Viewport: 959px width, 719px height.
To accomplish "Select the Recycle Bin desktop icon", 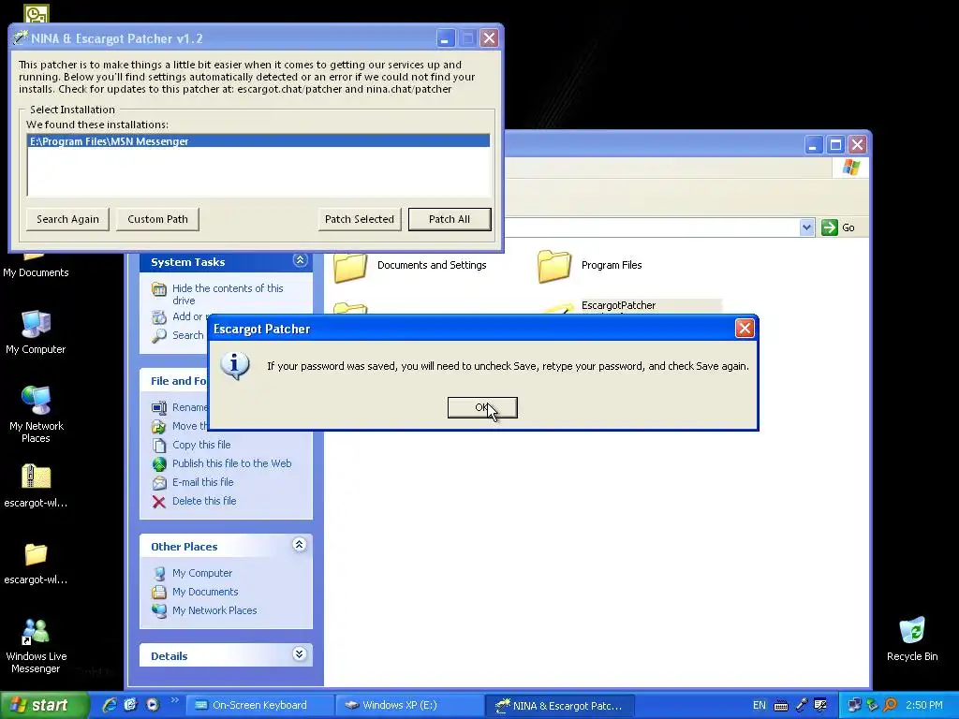I will pos(912,639).
